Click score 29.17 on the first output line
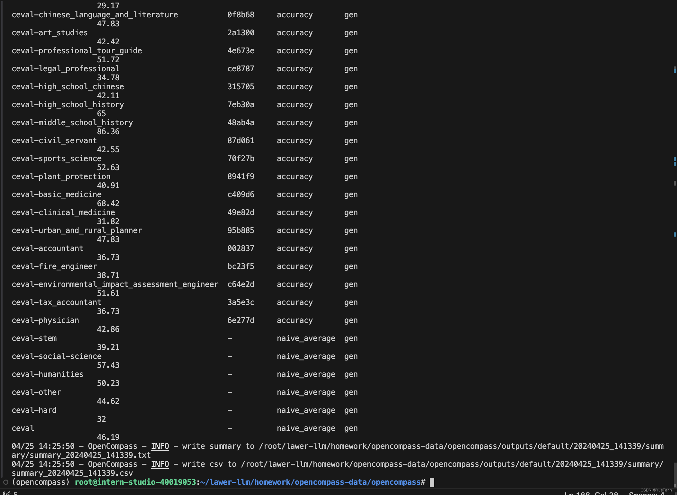Screen dimensions: 677x495 coord(108,6)
